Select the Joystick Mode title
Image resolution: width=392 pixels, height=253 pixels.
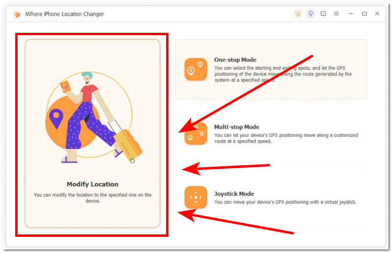(x=234, y=194)
